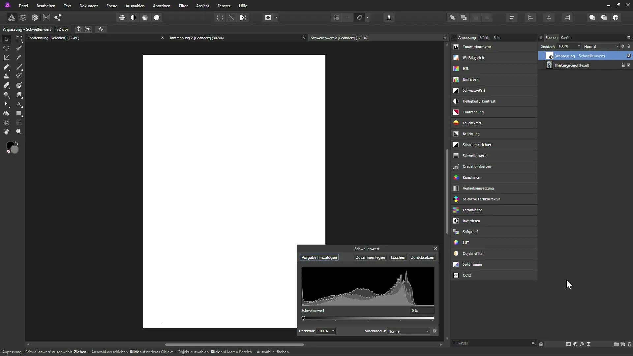This screenshot has width=633, height=356.
Task: Switch to the Photo persona
Action: click(11, 17)
